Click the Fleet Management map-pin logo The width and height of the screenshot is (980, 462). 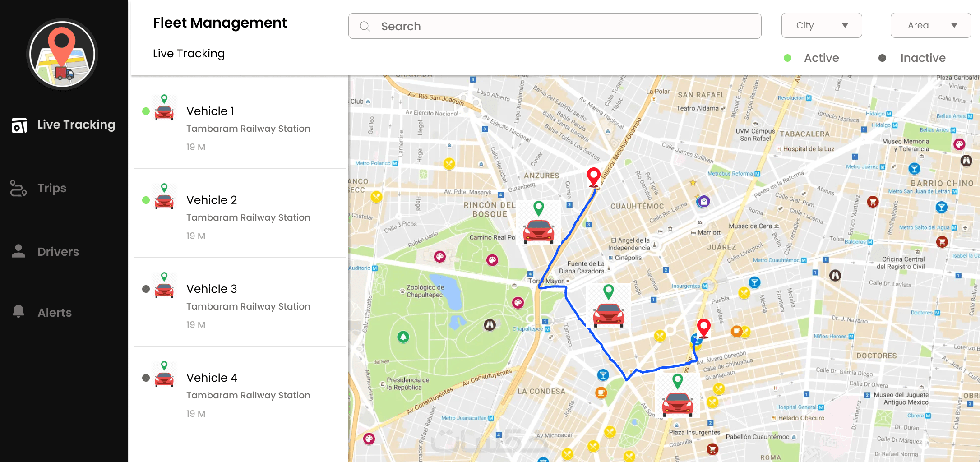(62, 54)
